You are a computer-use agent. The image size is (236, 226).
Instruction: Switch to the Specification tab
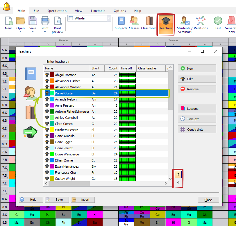57,11
